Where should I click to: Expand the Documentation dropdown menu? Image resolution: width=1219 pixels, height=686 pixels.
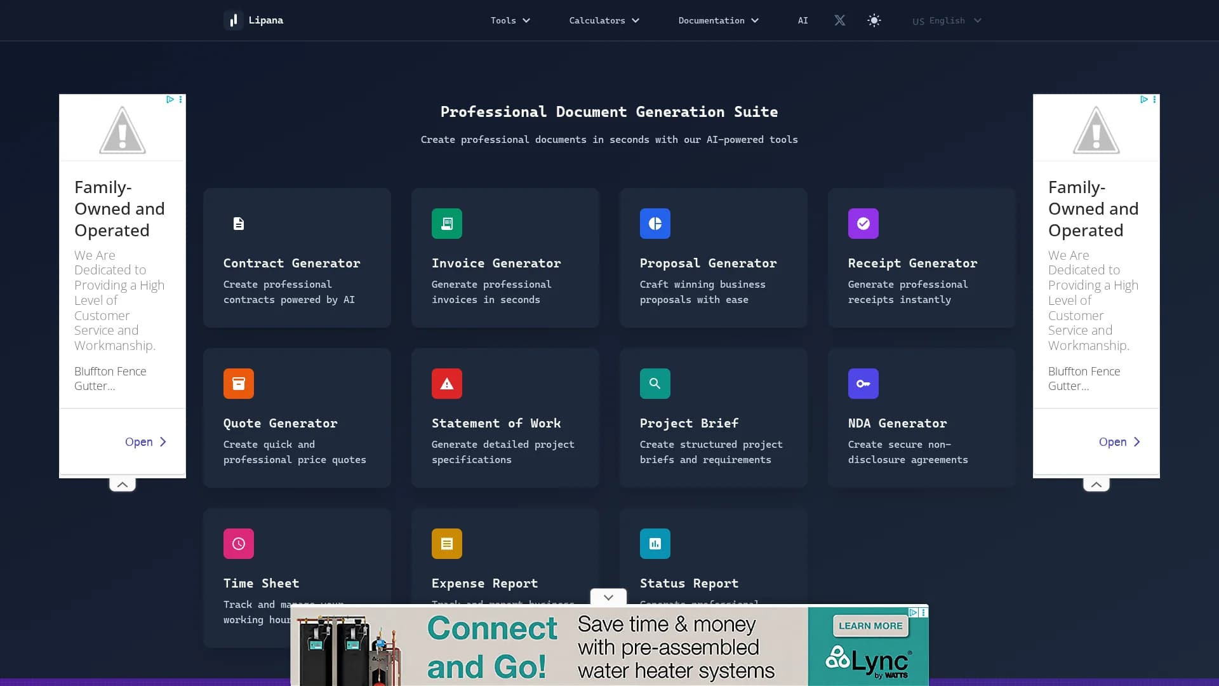[719, 20]
